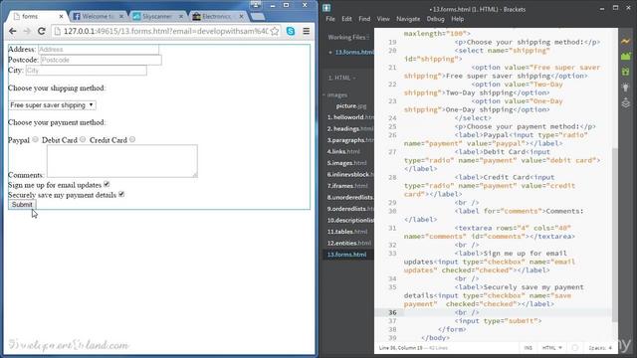637x358 pixels.
Task: Open HTML language dropdown in status bar
Action: [551, 348]
